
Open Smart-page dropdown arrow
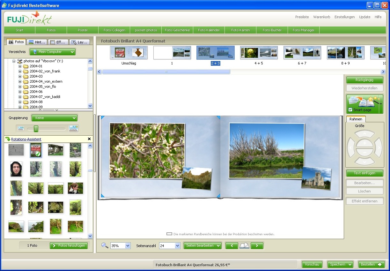click(381, 104)
